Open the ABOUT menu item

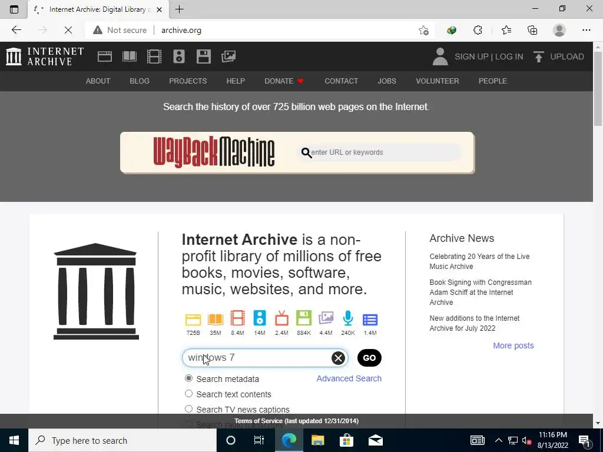98,81
